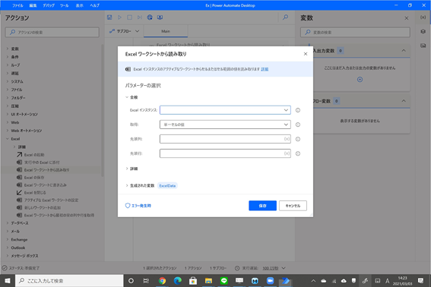Click info icon beside 取得 field

click(298, 125)
